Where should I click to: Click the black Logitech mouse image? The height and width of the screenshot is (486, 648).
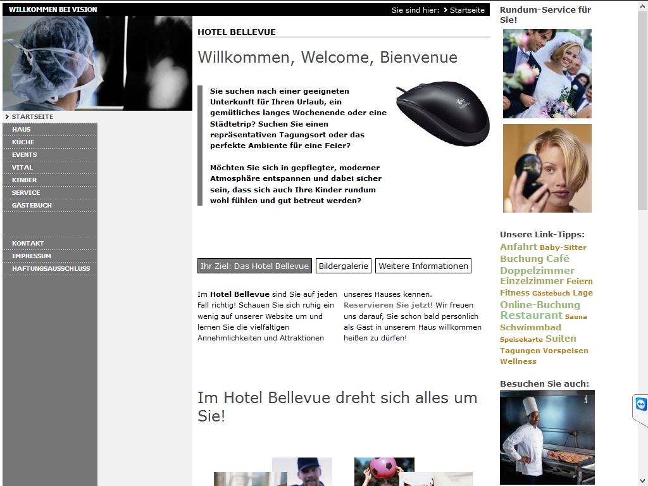(442, 113)
